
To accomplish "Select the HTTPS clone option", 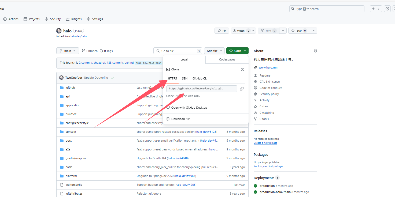I will tap(172, 78).
